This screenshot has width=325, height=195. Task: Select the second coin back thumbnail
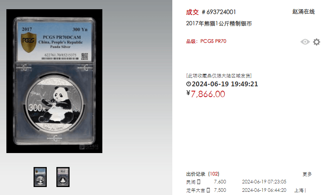click(63, 177)
